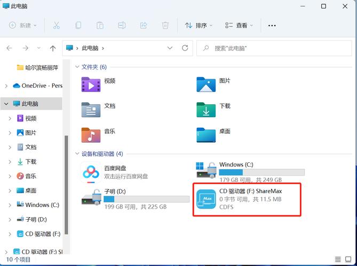Click 此电脑 breadcrumb in address bar
This screenshot has height=266, width=357.
point(90,48)
